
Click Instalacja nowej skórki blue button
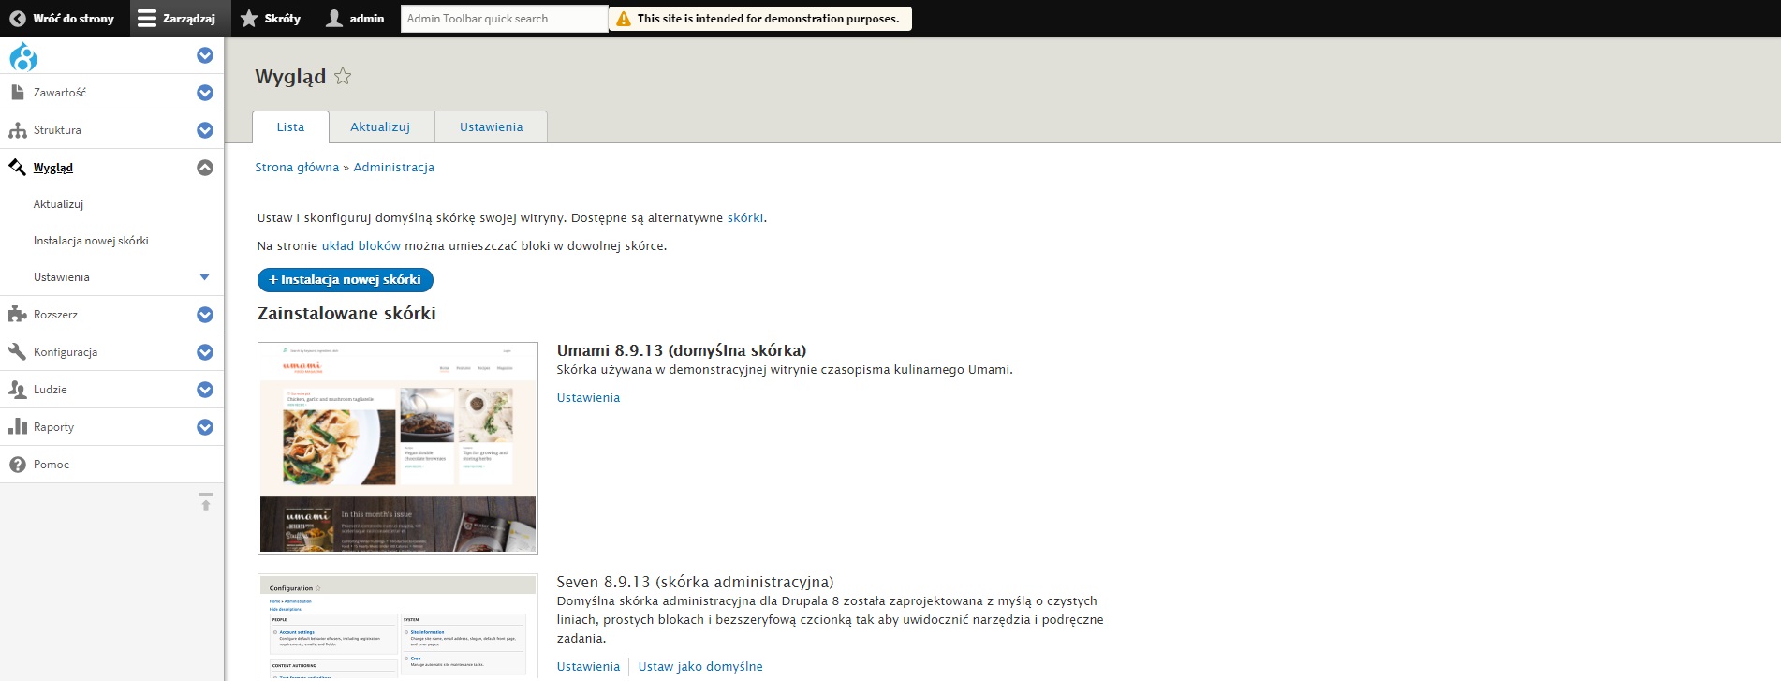coord(346,279)
